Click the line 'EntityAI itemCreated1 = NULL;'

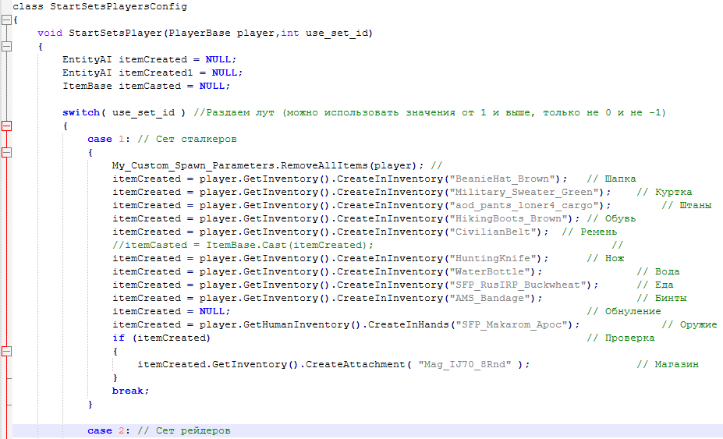point(153,73)
